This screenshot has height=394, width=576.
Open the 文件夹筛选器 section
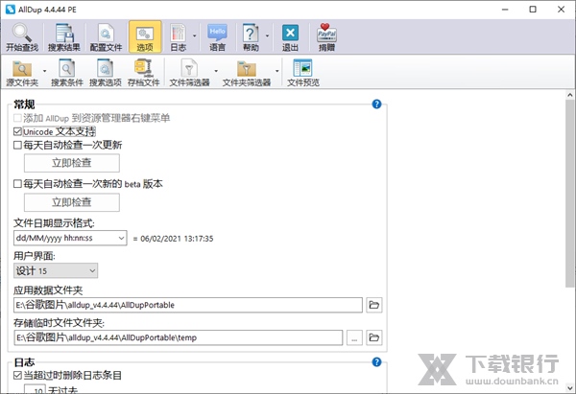click(247, 73)
